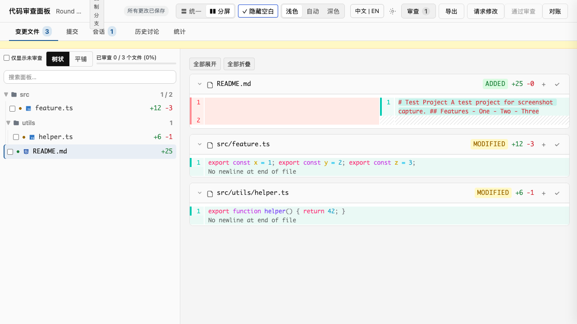Click the added status dot next to README.md
This screenshot has width=577, height=324.
tap(18, 152)
